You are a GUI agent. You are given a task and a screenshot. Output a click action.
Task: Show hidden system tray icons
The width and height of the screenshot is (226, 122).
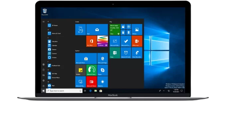(164, 91)
